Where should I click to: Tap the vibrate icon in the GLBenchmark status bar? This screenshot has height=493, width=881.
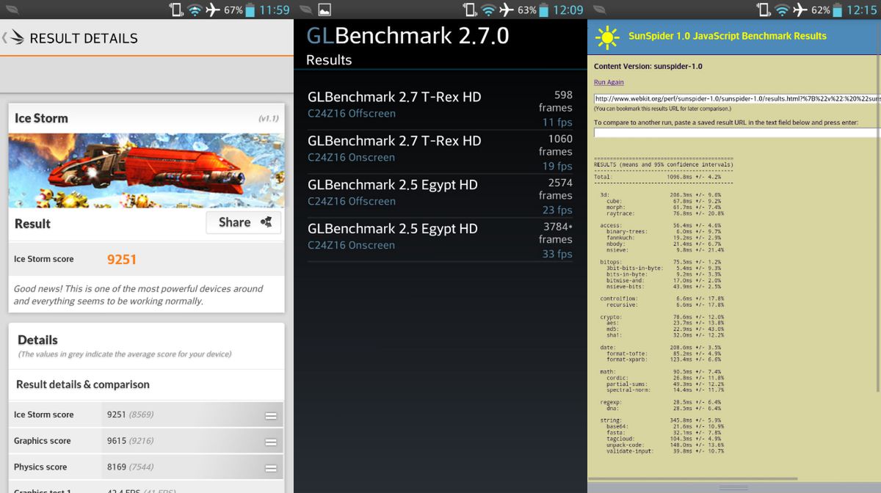click(x=469, y=10)
